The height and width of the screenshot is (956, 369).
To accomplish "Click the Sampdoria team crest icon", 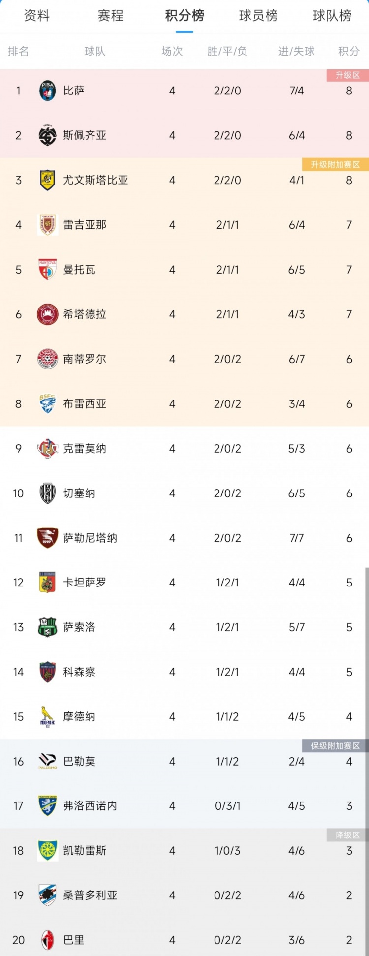I will pyautogui.click(x=48, y=895).
